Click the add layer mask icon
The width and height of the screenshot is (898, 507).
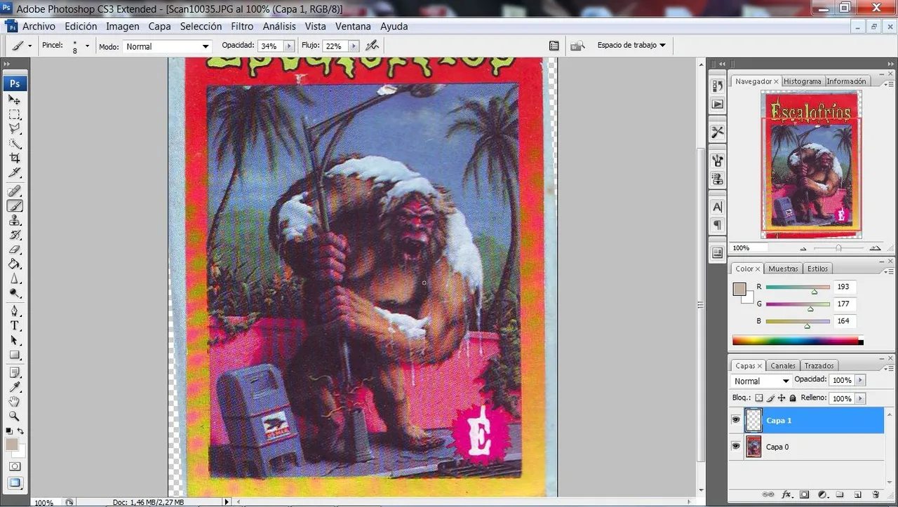[x=805, y=494]
